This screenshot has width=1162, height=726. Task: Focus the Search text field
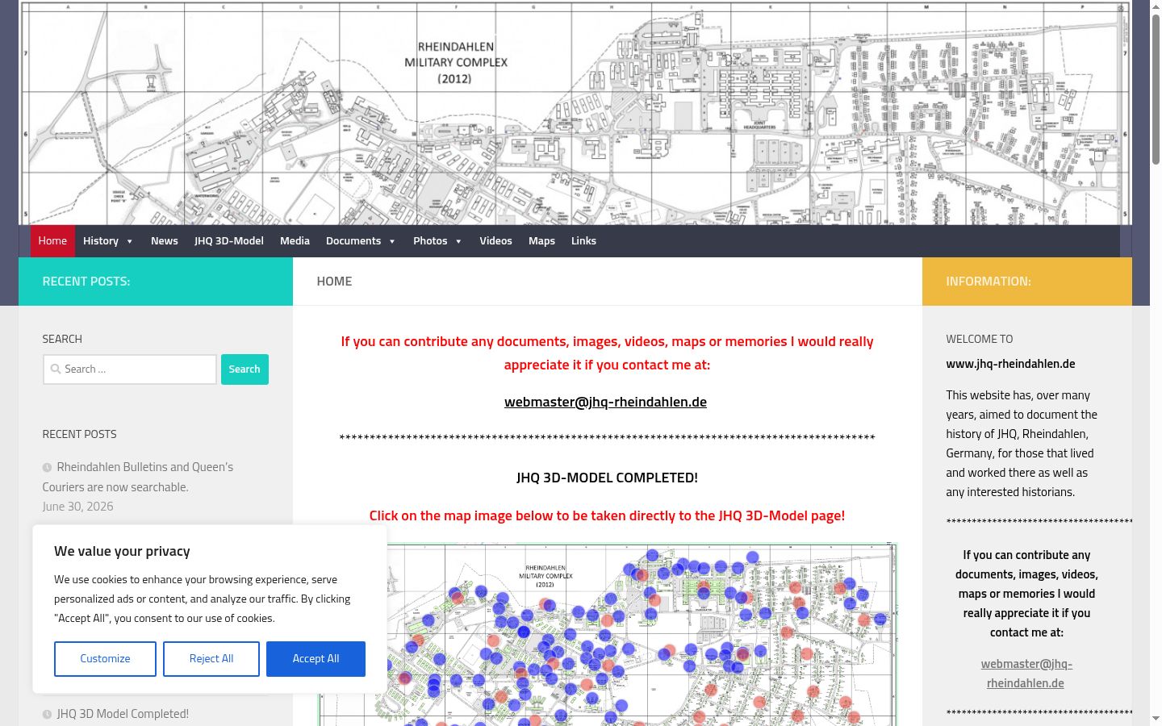(x=130, y=369)
